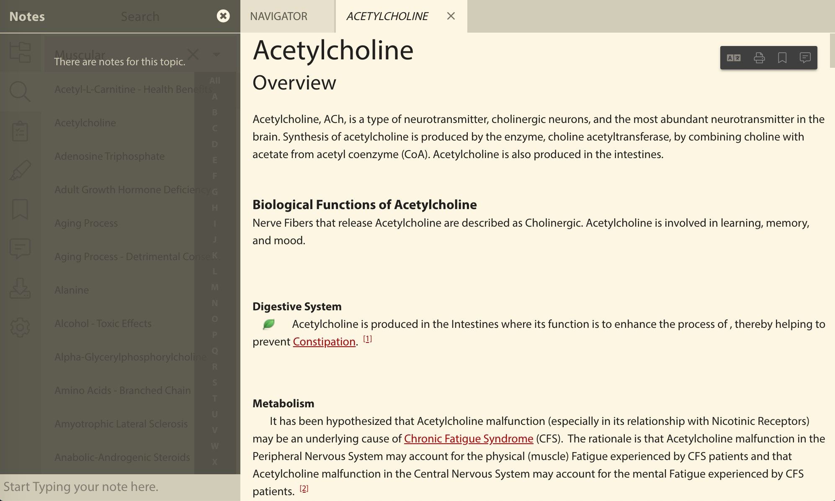
Task: Open the downloads sidebar icon
Action: point(20,288)
